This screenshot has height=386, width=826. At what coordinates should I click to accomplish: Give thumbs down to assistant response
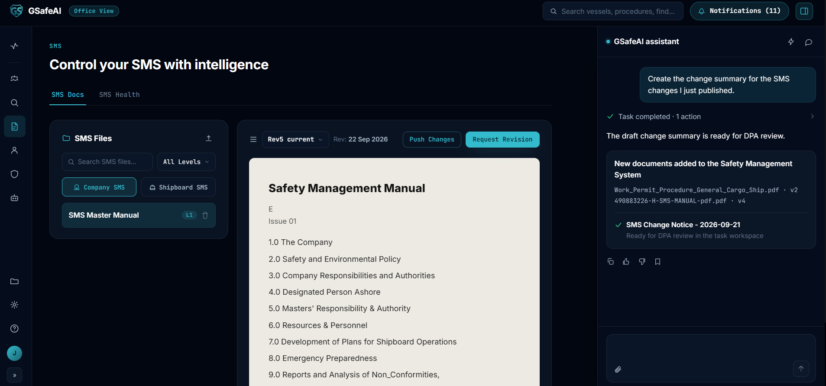pos(642,261)
